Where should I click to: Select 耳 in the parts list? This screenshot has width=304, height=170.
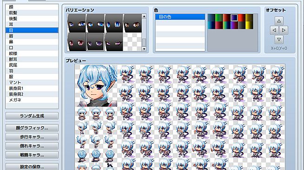[32, 25]
